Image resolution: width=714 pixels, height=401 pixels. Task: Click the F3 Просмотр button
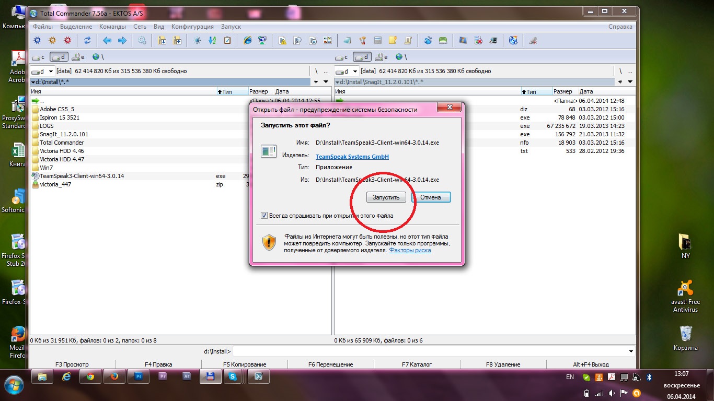pyautogui.click(x=72, y=364)
